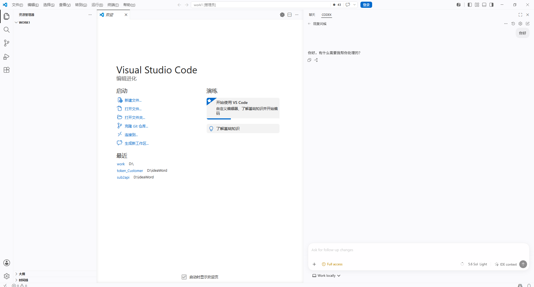Add attachment with the plus icon
The width and height of the screenshot is (534, 287).
314,264
